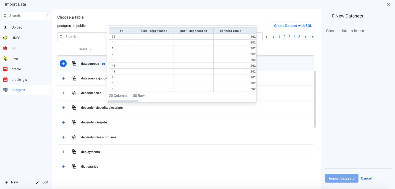Add dependenciesjobs table to import selection
395x189 pixels.
pos(63,122)
